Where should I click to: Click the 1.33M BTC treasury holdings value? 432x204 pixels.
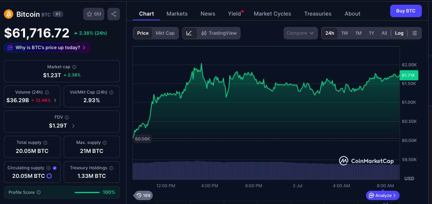coord(91,176)
